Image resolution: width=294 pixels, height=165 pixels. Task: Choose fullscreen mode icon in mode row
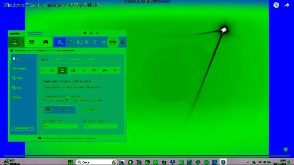coord(62,70)
